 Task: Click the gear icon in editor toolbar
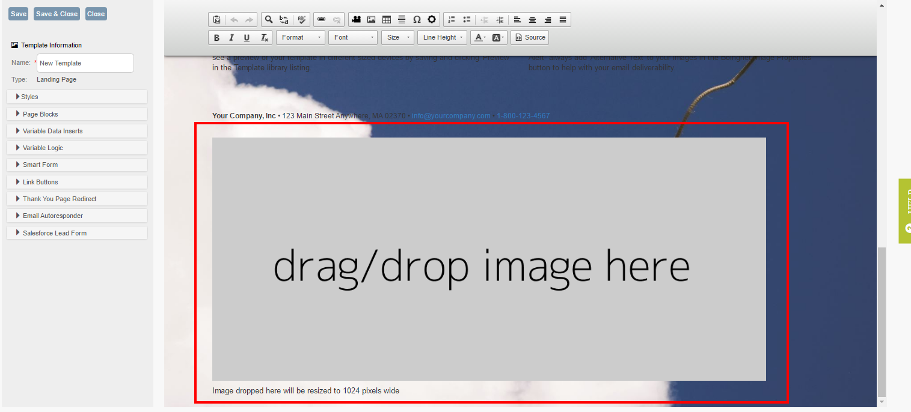coord(432,20)
